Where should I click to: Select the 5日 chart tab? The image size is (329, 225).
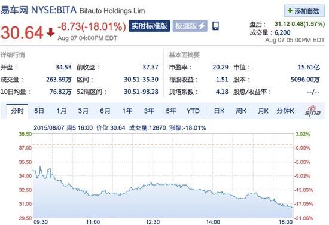[x=39, y=111]
